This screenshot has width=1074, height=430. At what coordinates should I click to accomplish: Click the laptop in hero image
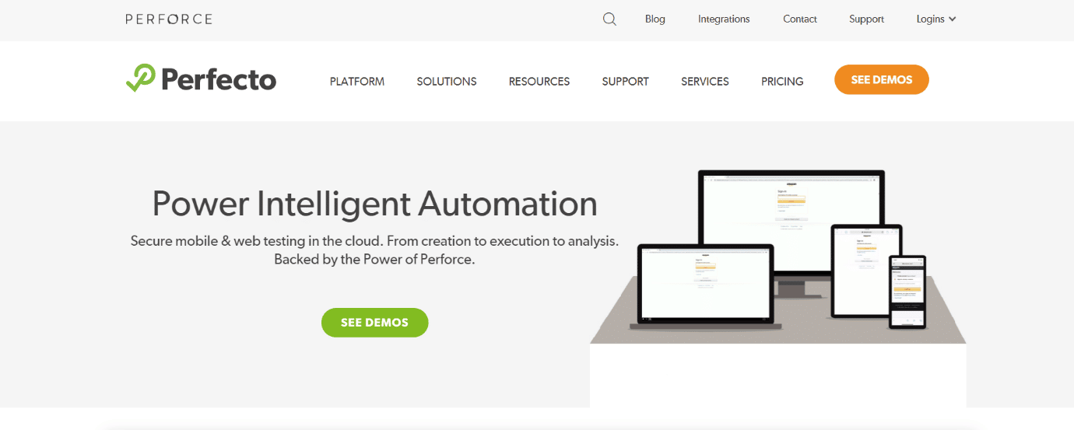pos(705,286)
